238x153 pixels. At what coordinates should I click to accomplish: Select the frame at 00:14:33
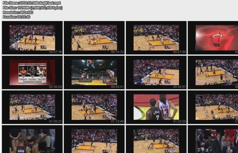point(94,38)
